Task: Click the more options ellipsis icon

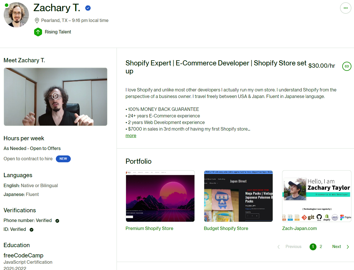Action: 345,8
